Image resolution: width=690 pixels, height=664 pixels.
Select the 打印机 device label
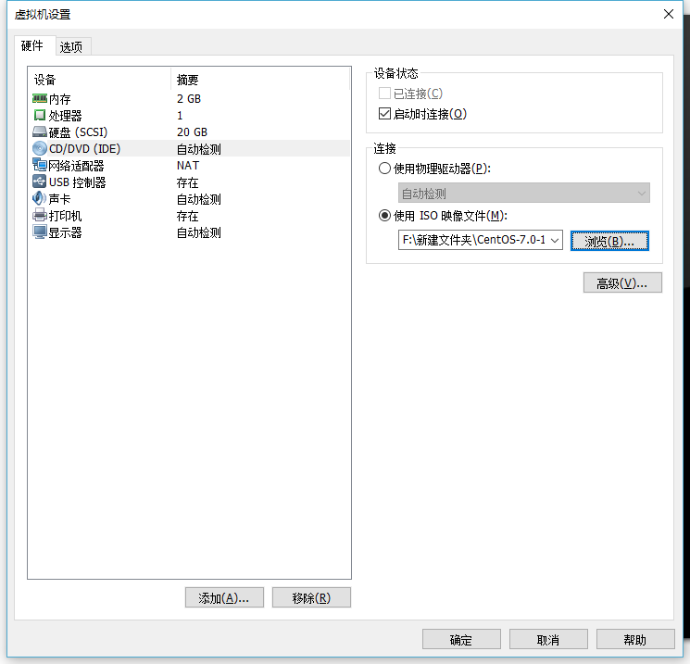click(x=65, y=216)
